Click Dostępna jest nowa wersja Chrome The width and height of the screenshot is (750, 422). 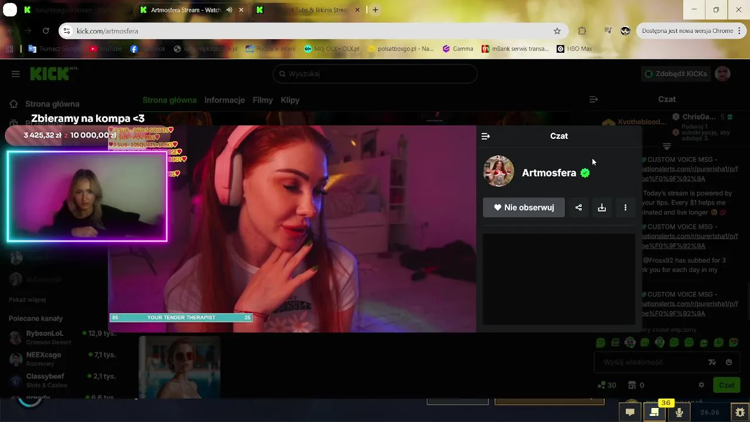687,31
